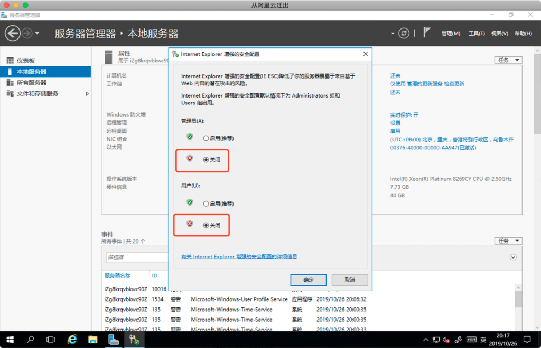Select 关闭 option for 管理员
The width and height of the screenshot is (541, 348).
[206, 159]
